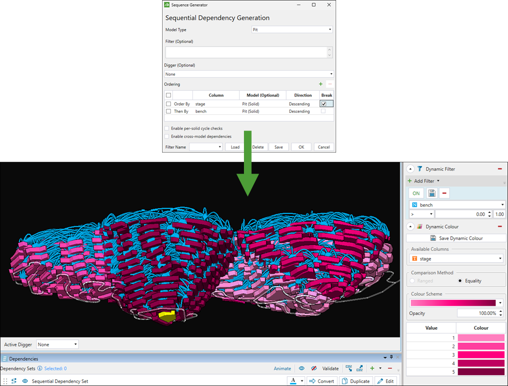Open the Active Digger dropdown
Viewport: 508px width, 386px height.
tap(57, 344)
